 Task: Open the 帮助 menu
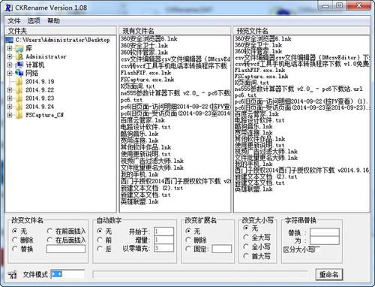pyautogui.click(x=54, y=20)
